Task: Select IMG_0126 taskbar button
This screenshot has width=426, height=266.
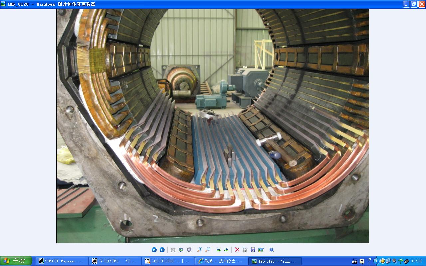Action: [275, 261]
